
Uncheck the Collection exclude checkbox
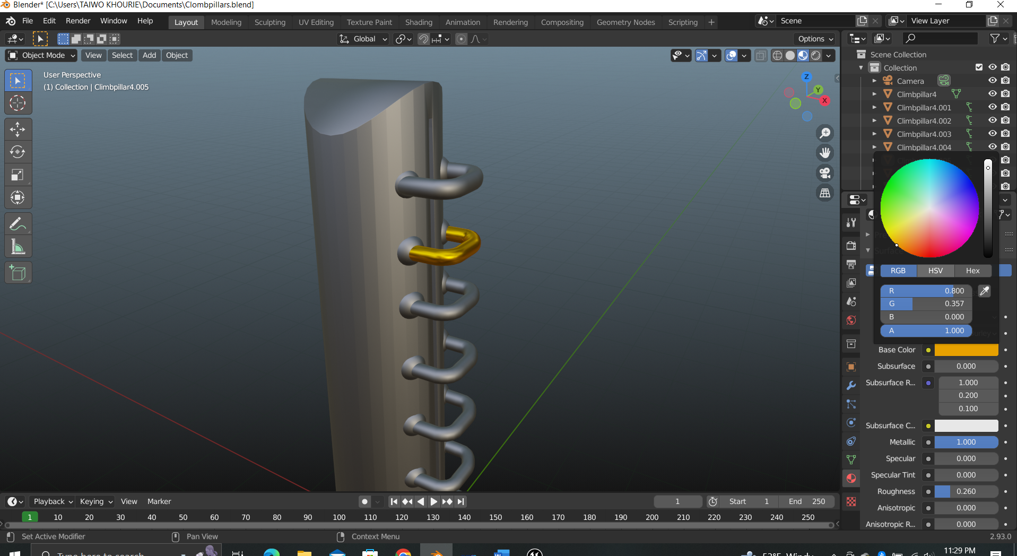click(979, 67)
